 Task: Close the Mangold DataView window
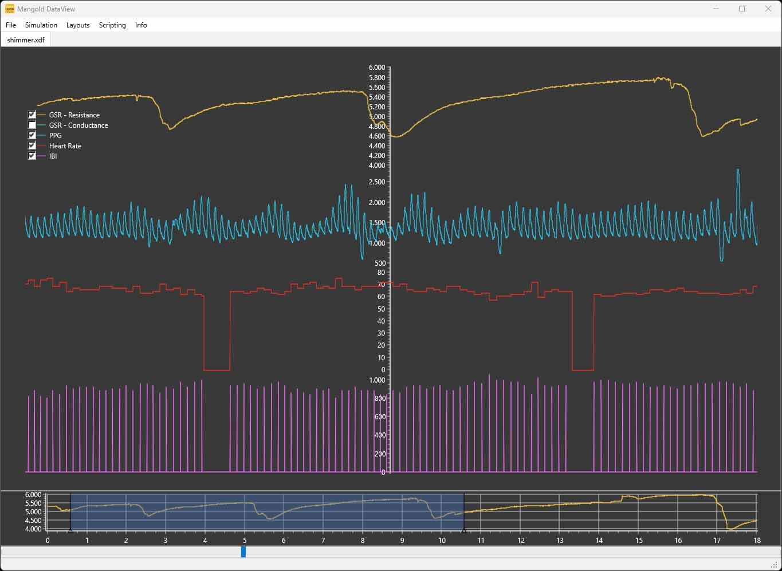[x=768, y=9]
